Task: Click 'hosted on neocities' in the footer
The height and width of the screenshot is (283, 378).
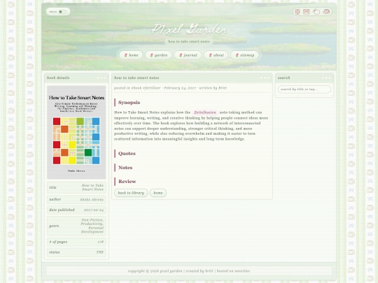Action: tap(233, 271)
